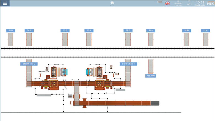The width and height of the screenshot is (215, 121).
Task: Open the Shrink line 2 label
Action: click(x=29, y=64)
